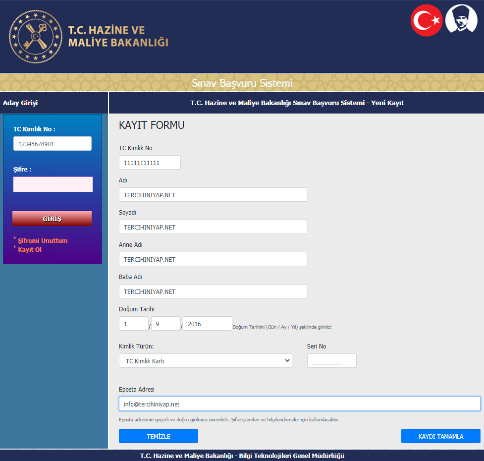Click the Seri No input field
Image resolution: width=484 pixels, height=461 pixels.
(331, 361)
